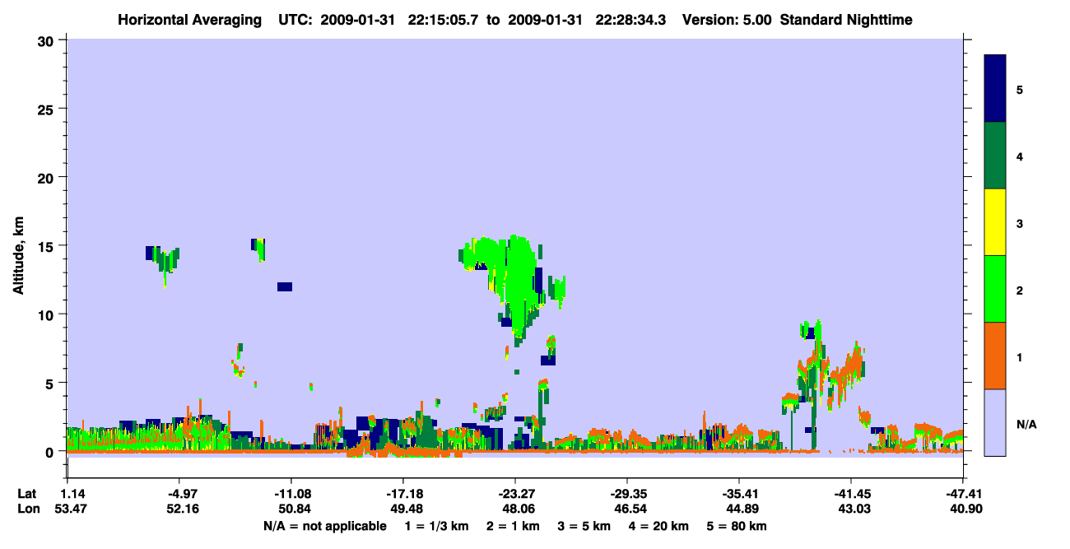Click the orange color bar segment labeled 1
Viewport: 1070px width, 549px height.
pyautogui.click(x=995, y=356)
